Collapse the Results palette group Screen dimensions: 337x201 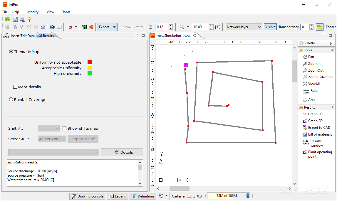[316, 107]
